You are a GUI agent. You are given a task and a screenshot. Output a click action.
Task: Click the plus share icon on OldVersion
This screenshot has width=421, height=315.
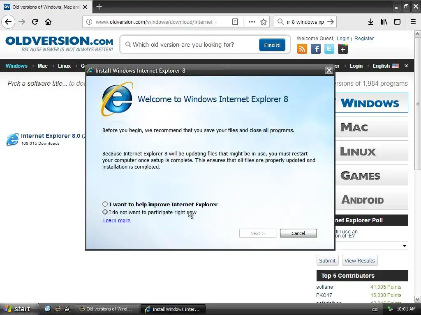tap(343, 49)
